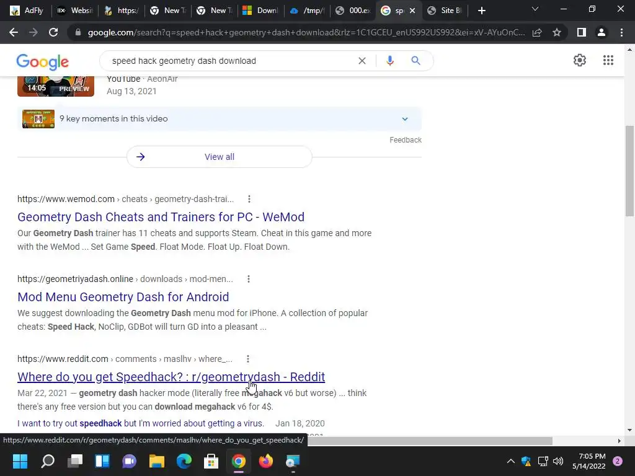
Task: Click the scroll right arrow of horizontal scrollbar
Action: click(x=619, y=441)
